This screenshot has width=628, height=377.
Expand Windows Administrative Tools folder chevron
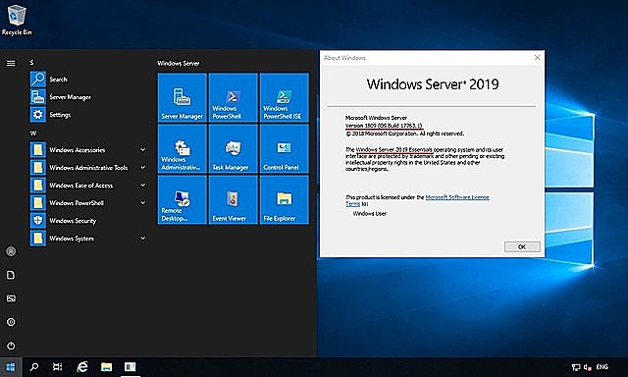pos(142,167)
